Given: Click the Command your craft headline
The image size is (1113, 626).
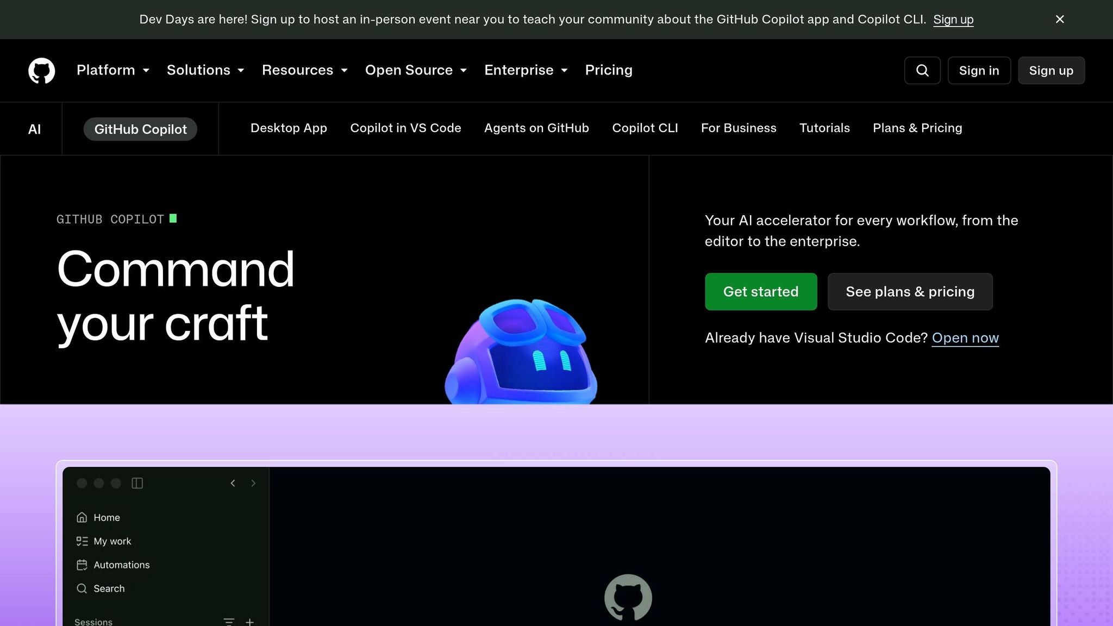Looking at the screenshot, I should [x=176, y=297].
